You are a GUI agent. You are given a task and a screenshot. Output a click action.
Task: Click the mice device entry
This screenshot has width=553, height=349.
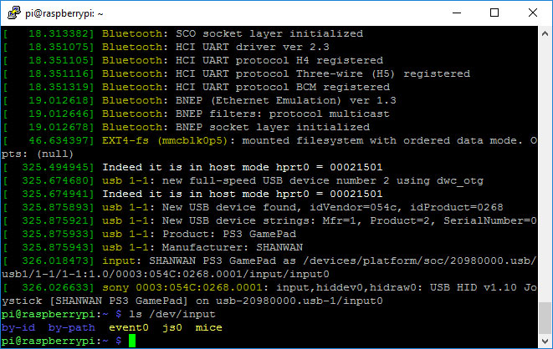pos(208,327)
